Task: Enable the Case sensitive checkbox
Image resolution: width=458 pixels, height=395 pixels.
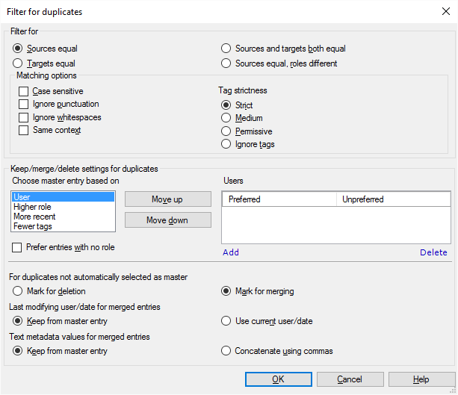Action: (23, 91)
